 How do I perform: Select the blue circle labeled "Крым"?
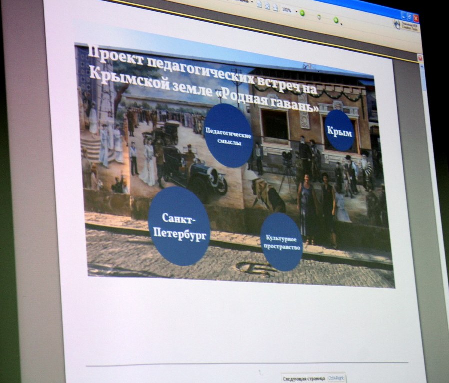click(x=340, y=131)
